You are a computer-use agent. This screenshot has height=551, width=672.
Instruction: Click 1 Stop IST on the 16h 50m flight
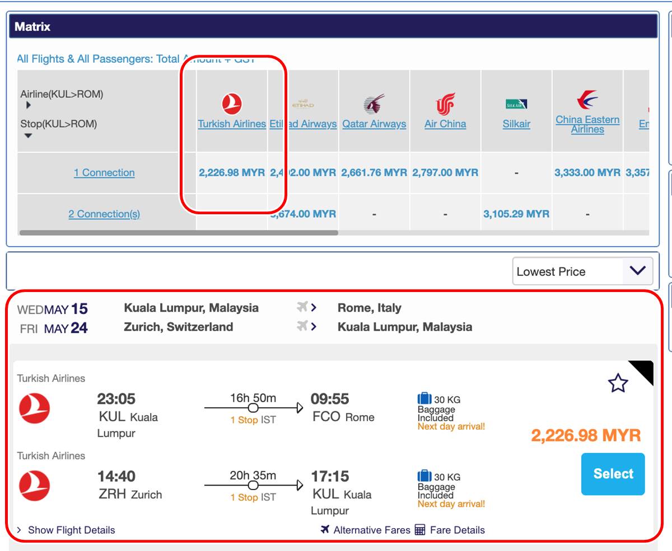tap(253, 420)
